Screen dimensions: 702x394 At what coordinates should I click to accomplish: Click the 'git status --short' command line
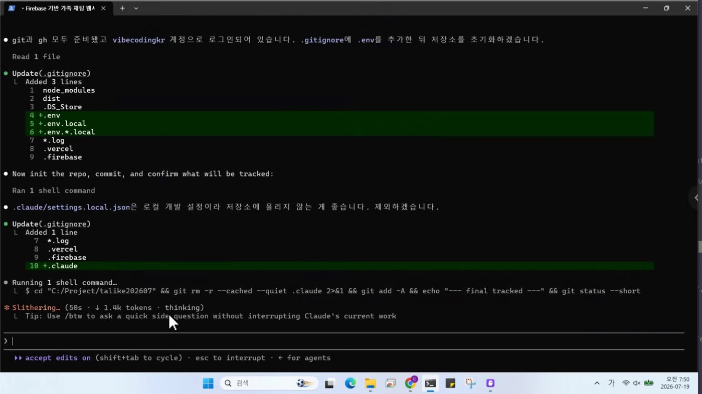point(332,291)
